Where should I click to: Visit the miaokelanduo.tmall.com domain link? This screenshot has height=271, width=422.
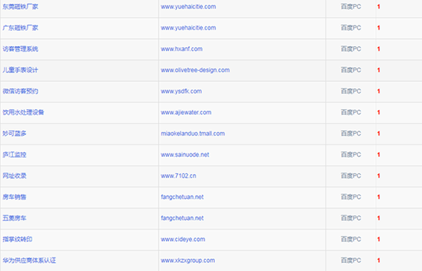coord(193,133)
